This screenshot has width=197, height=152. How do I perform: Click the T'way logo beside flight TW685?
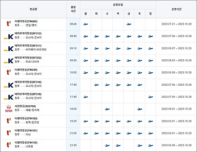tap(9, 24)
